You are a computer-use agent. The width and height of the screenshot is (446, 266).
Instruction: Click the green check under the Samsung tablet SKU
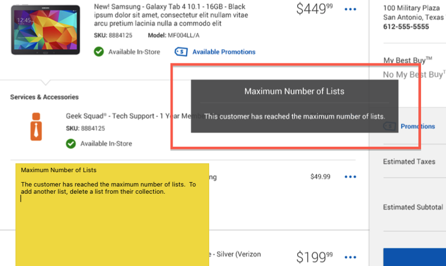(99, 52)
